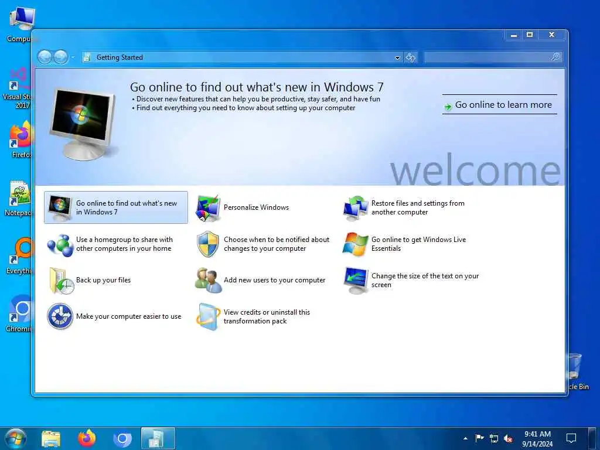Open the Start menu orb

pyautogui.click(x=15, y=438)
